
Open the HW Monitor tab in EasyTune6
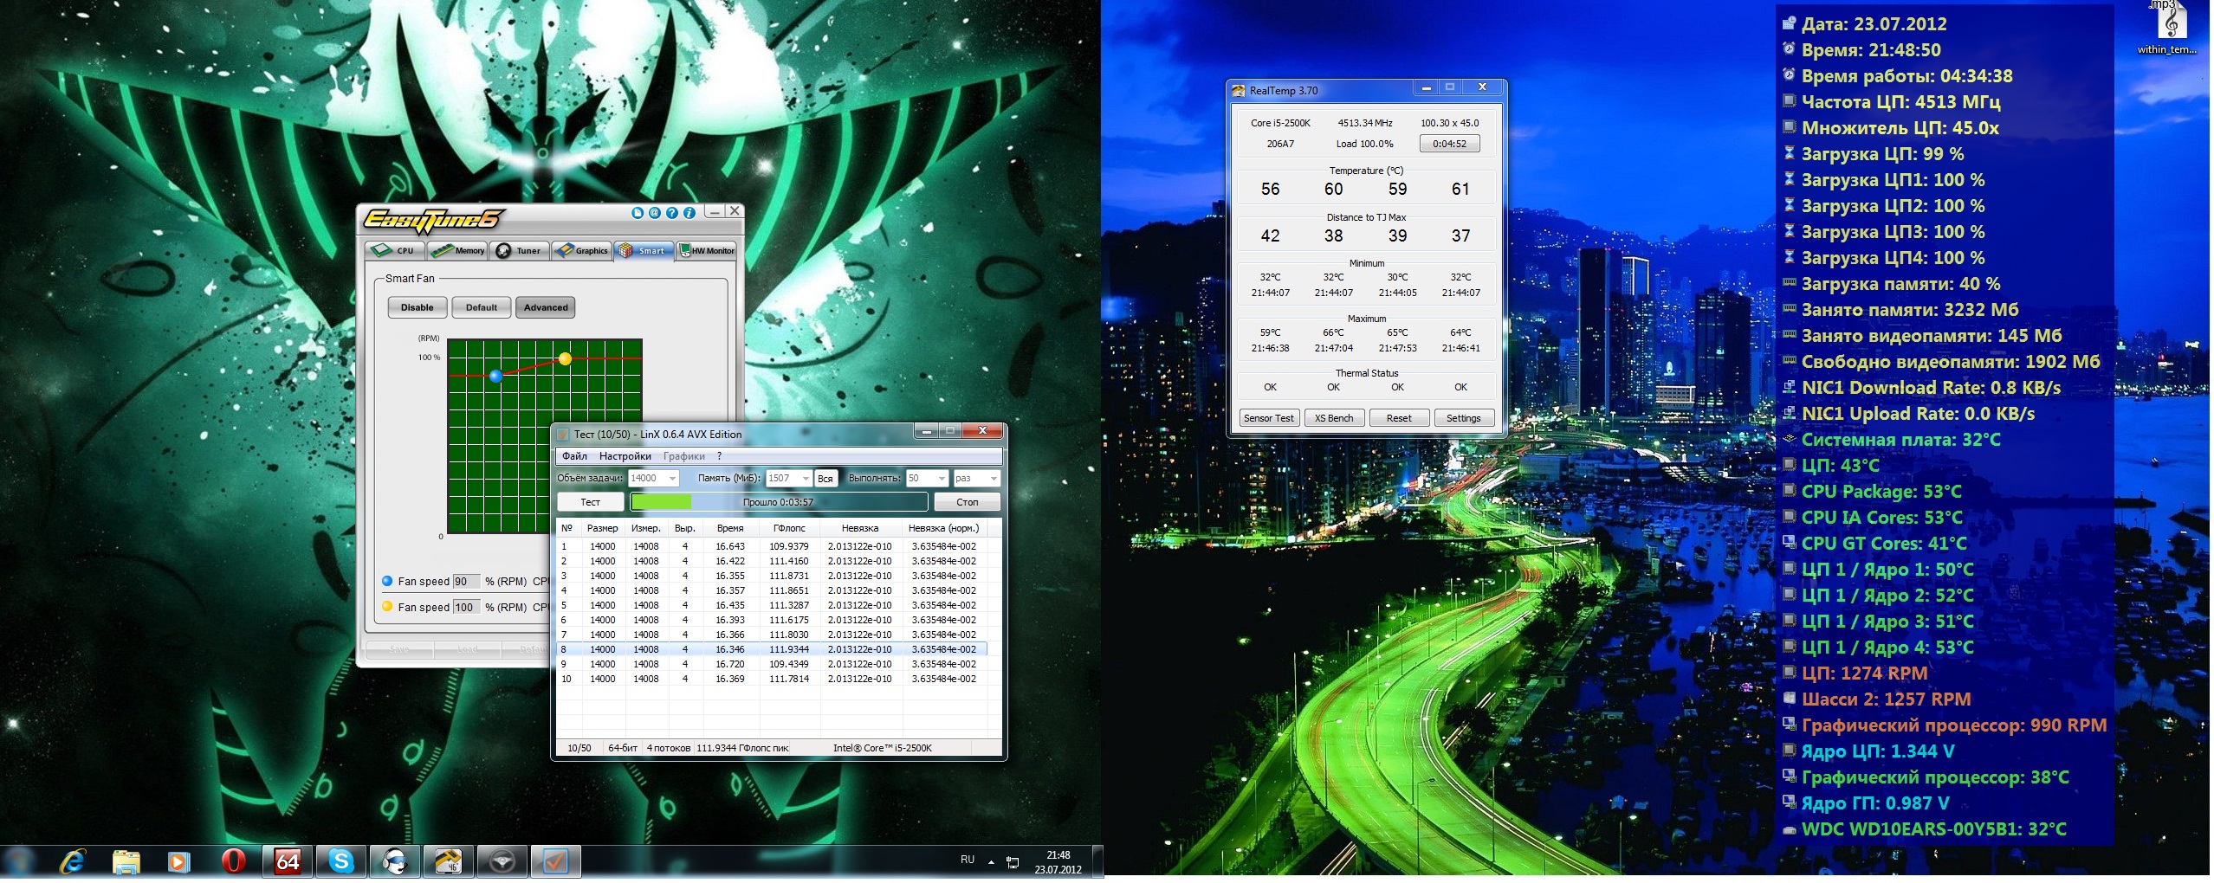707,251
